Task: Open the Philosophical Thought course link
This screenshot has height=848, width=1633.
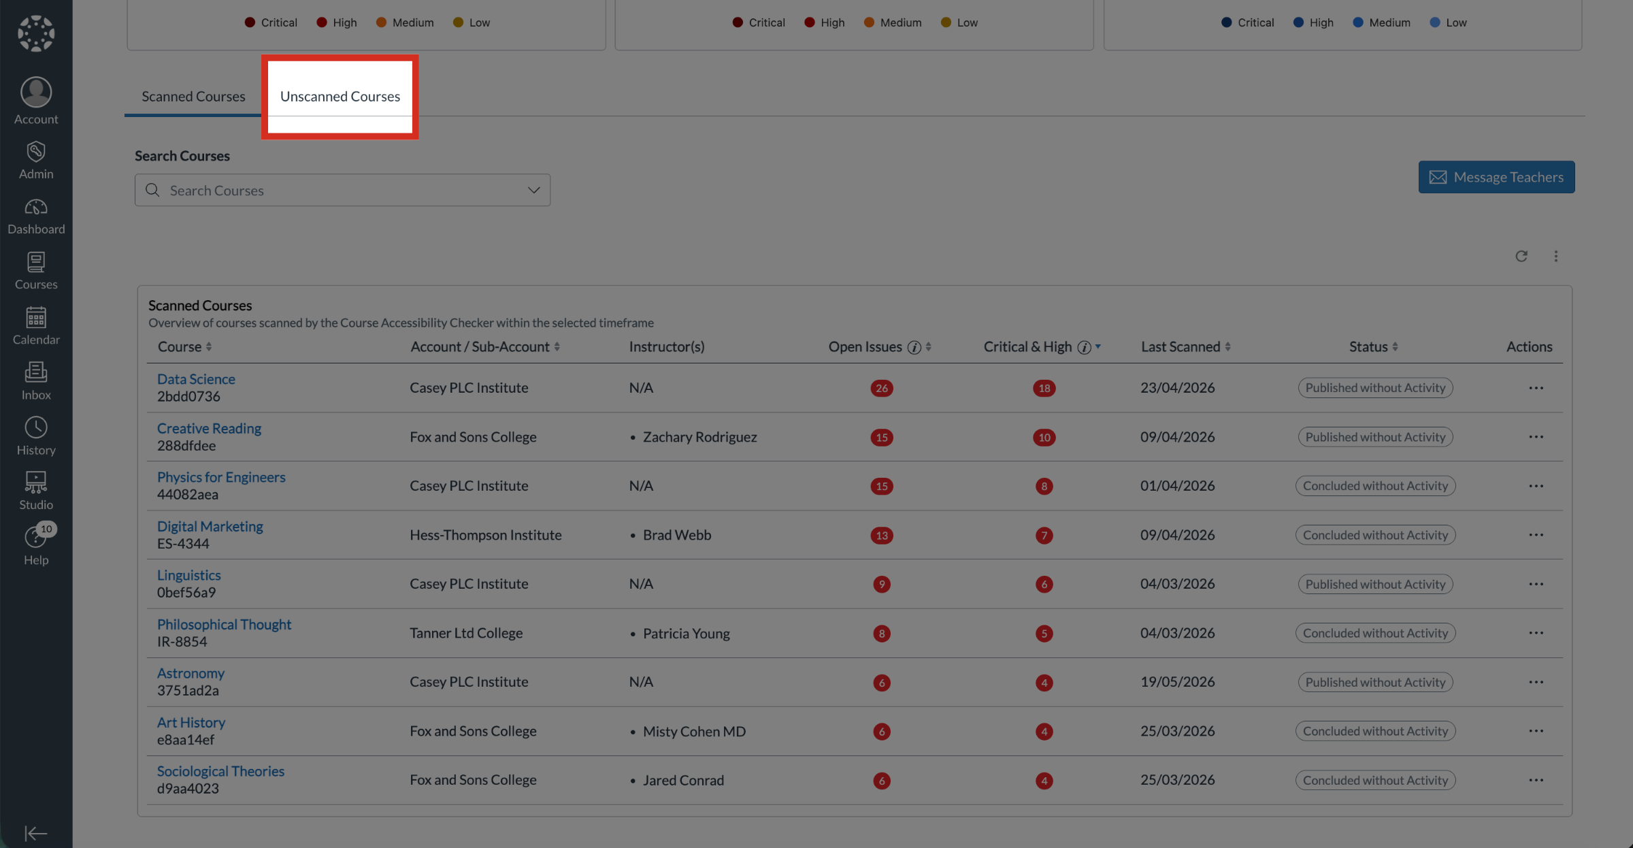Action: click(x=224, y=624)
